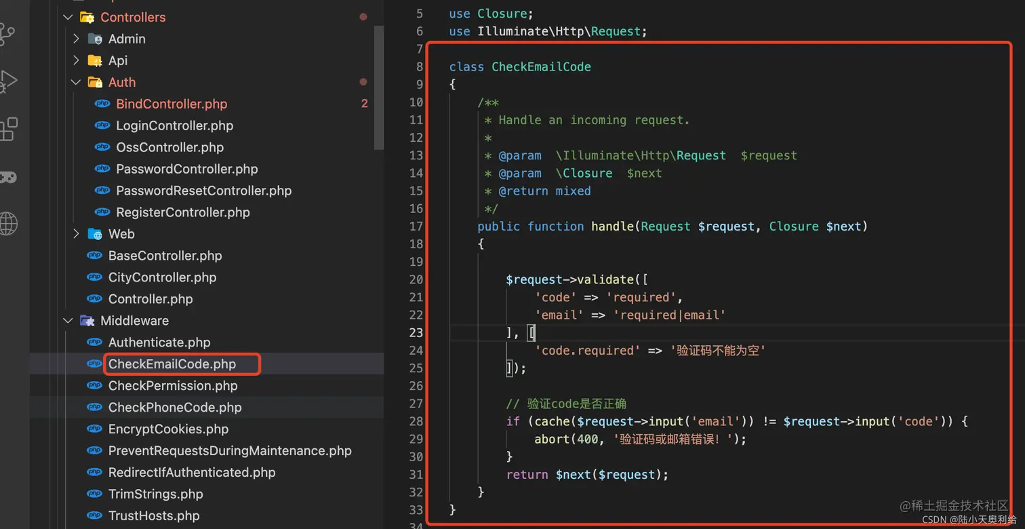1025x529 pixels.
Task: Collapse the Auth folder
Action: pyautogui.click(x=76, y=82)
